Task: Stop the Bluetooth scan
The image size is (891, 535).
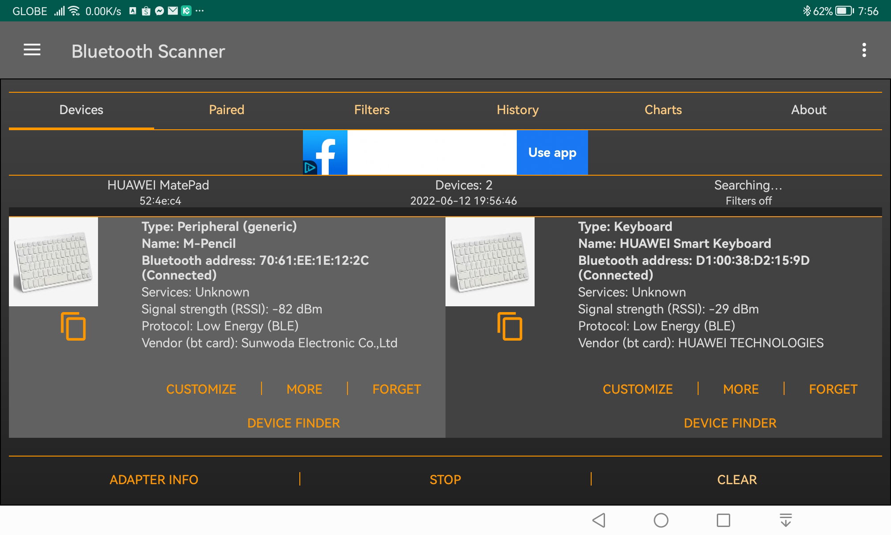Action: point(445,480)
